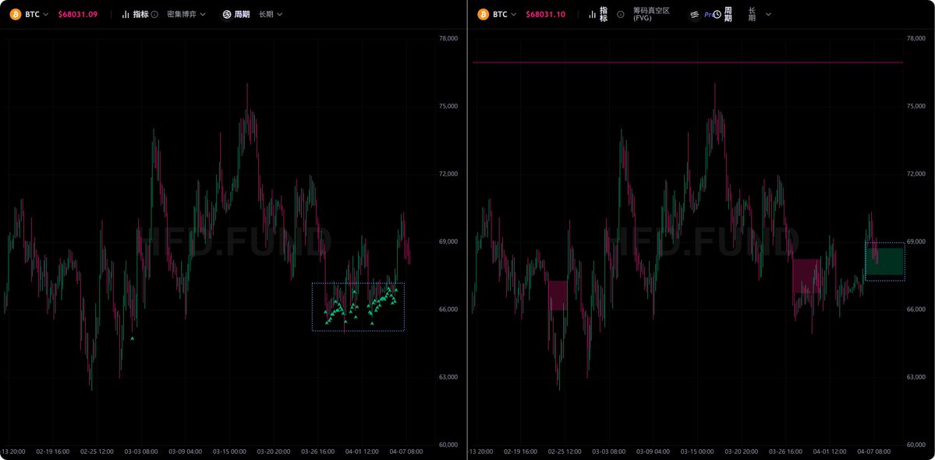Click the $68031.09 price in left panel
This screenshot has height=460, width=935.
point(77,14)
